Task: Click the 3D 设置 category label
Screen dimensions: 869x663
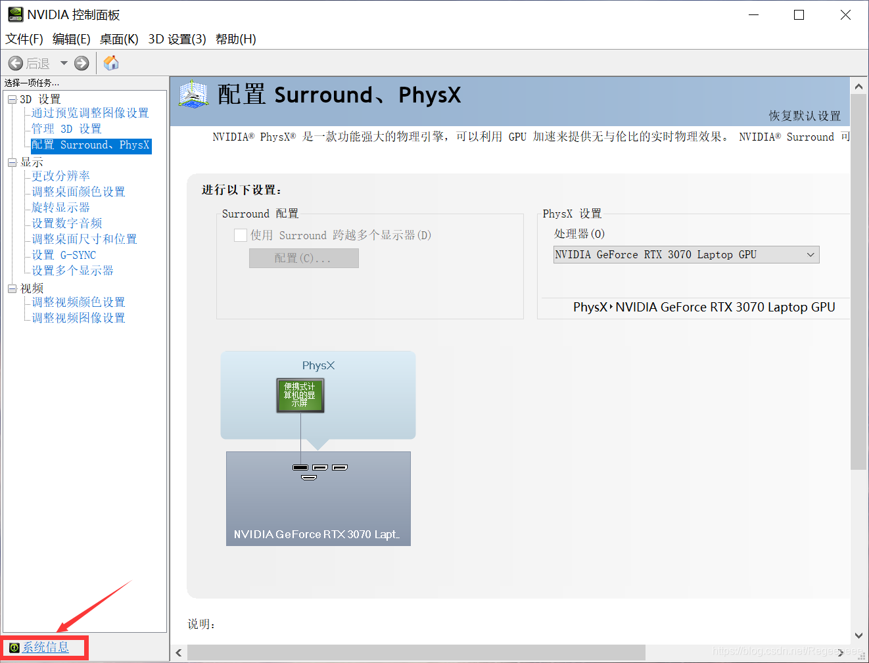Action: click(40, 99)
